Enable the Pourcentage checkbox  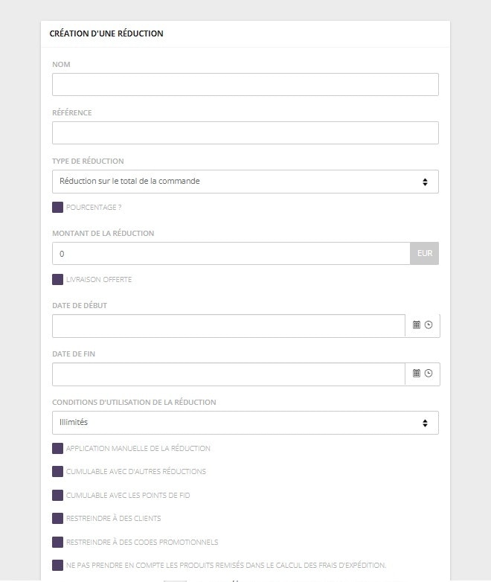click(57, 208)
